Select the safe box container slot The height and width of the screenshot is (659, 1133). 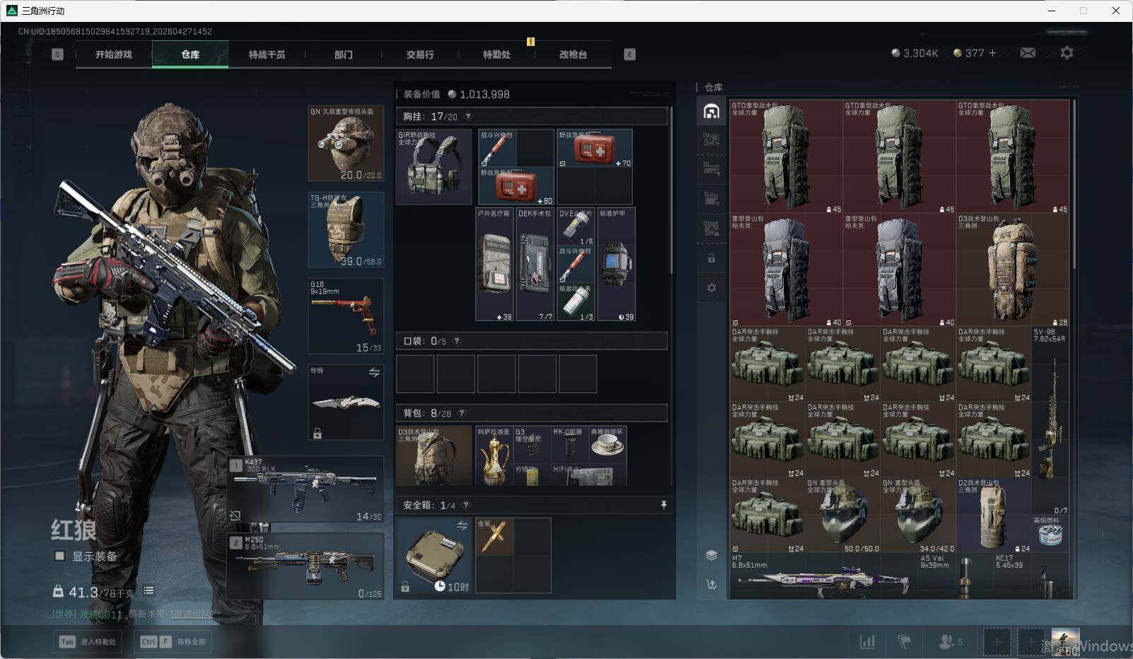coord(434,556)
